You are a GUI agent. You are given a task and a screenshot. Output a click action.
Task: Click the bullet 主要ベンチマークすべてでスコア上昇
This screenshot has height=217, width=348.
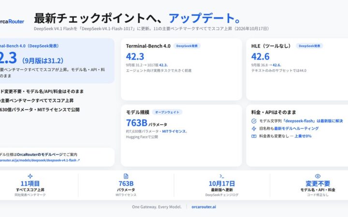37,100
